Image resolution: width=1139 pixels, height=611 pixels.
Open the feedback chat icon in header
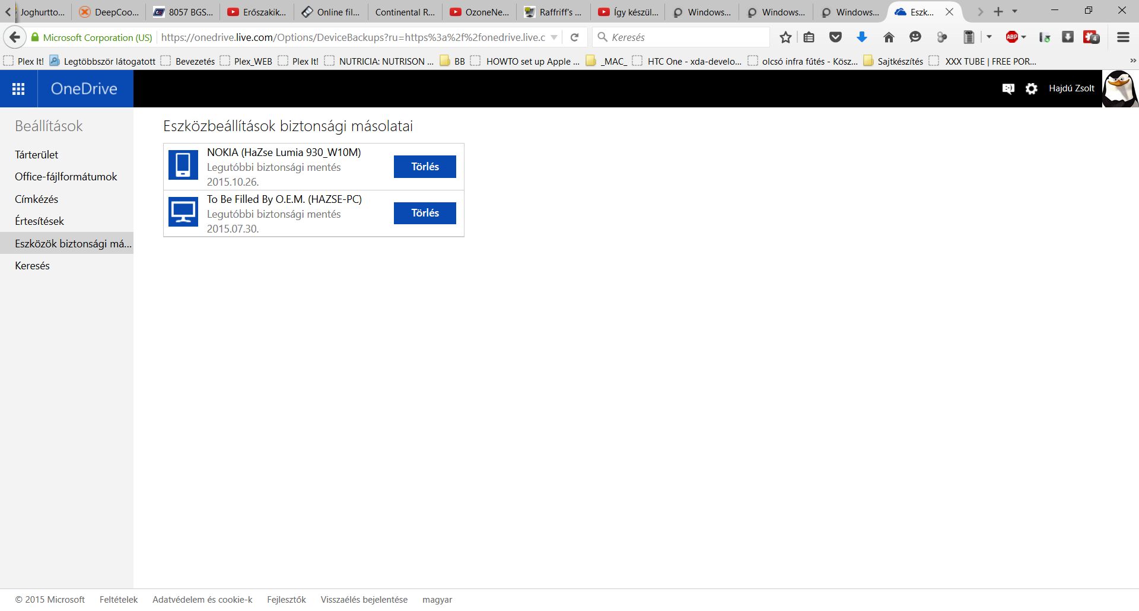pyautogui.click(x=1008, y=88)
